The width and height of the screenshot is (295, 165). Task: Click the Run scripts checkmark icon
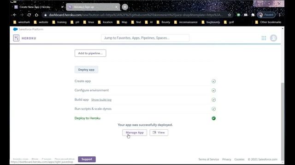(213, 109)
